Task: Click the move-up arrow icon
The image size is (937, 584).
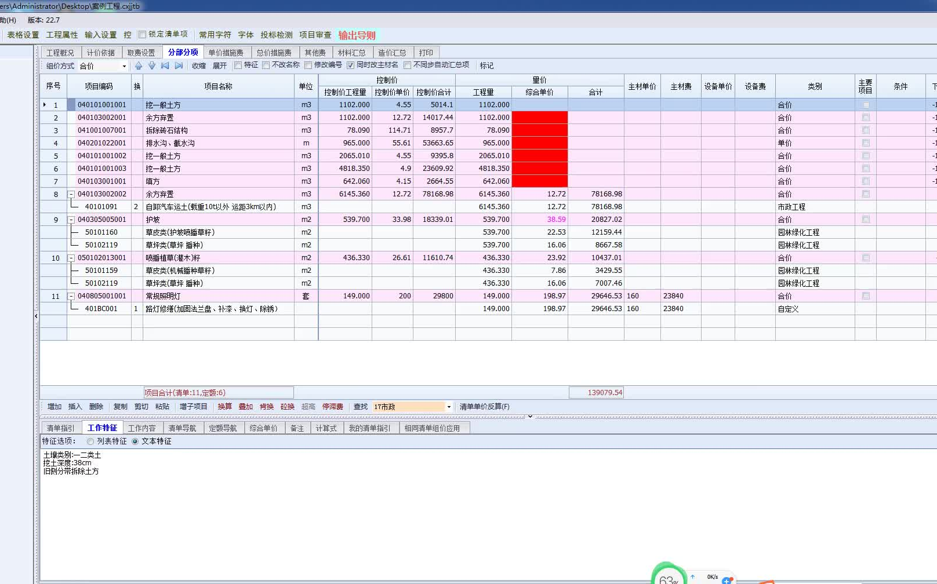Action: click(x=139, y=65)
